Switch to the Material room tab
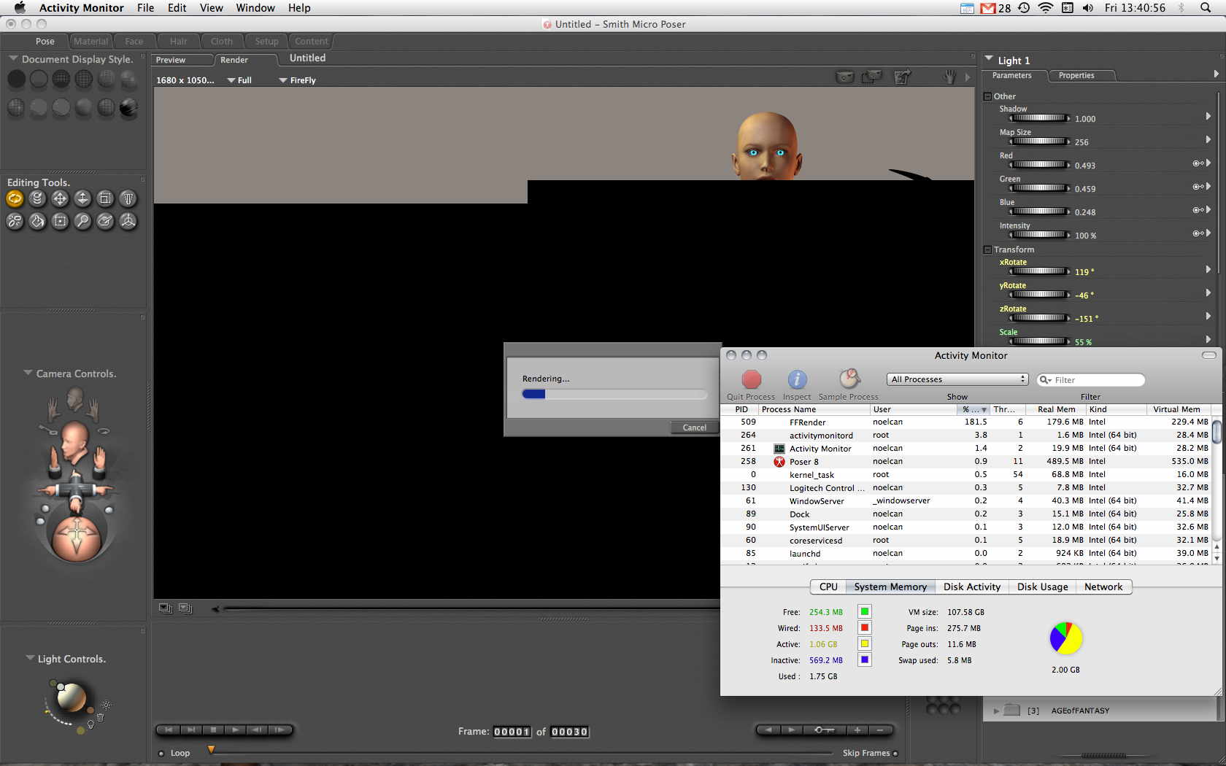Image resolution: width=1226 pixels, height=766 pixels. (90, 42)
